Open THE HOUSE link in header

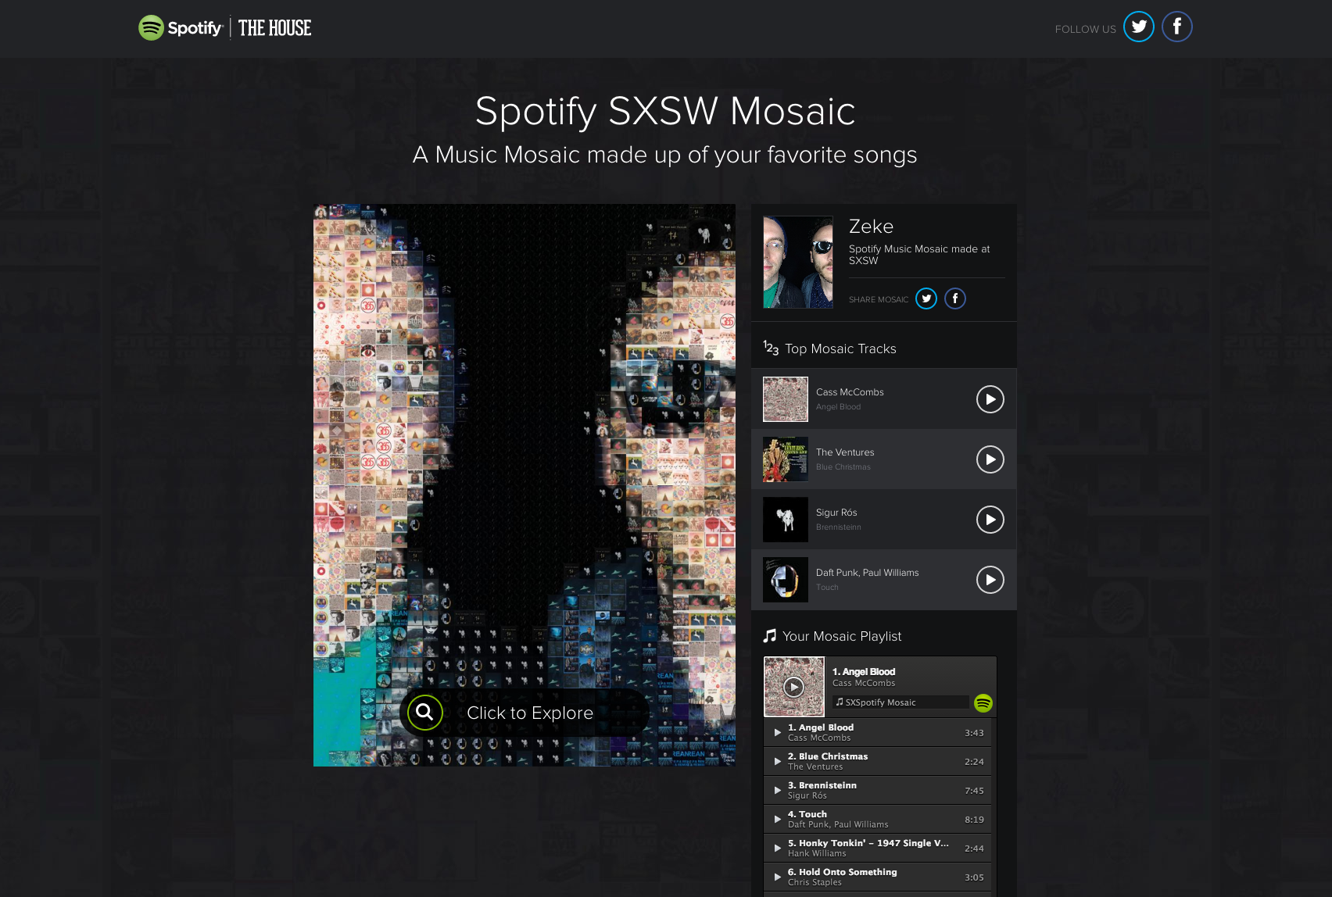click(x=274, y=28)
